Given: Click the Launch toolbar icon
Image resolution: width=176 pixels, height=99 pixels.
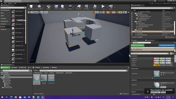Looking at the screenshot, I should point(111,7).
